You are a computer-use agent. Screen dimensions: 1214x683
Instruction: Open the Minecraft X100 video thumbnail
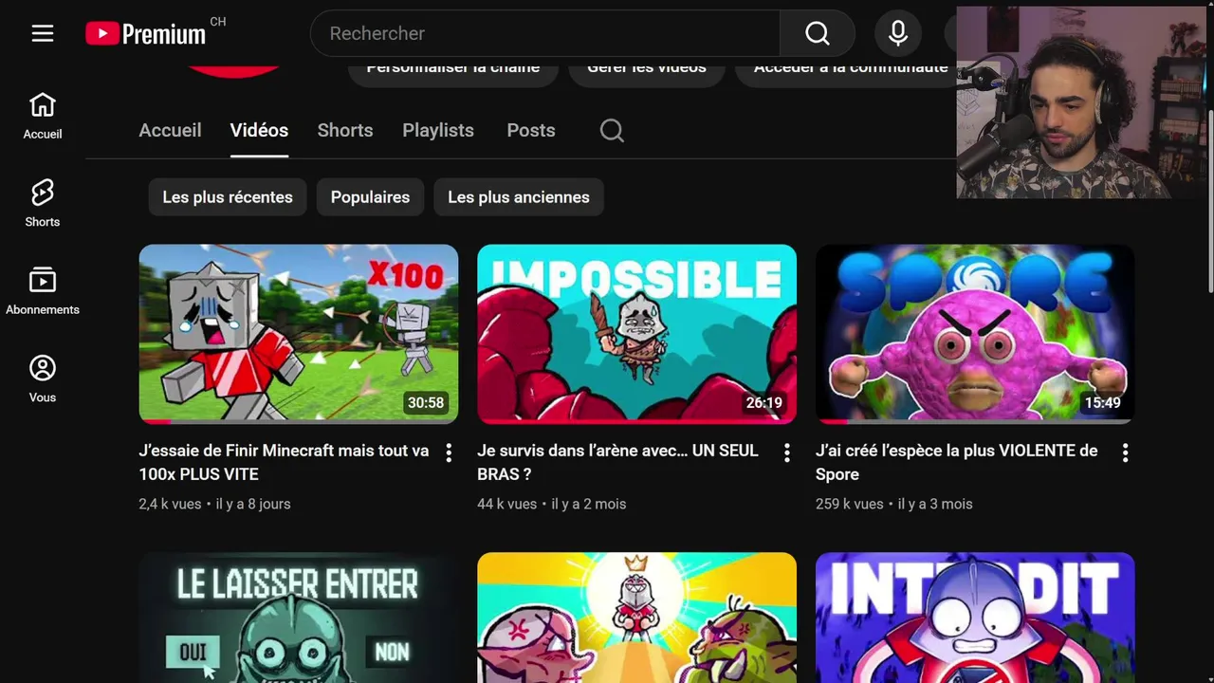[299, 334]
